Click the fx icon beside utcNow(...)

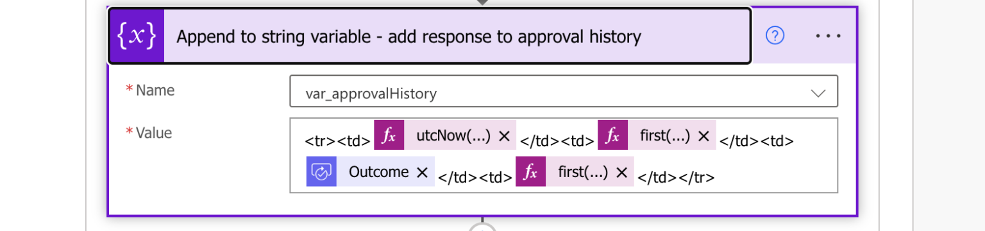click(x=389, y=136)
